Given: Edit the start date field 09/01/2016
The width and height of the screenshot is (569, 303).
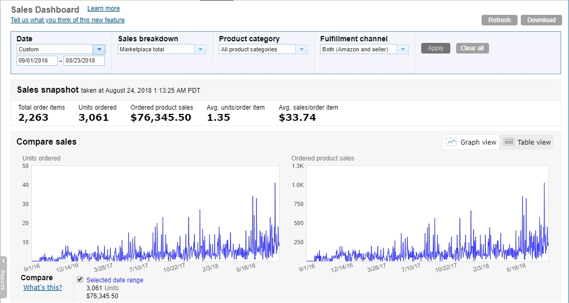Looking at the screenshot, I should click(x=37, y=60).
